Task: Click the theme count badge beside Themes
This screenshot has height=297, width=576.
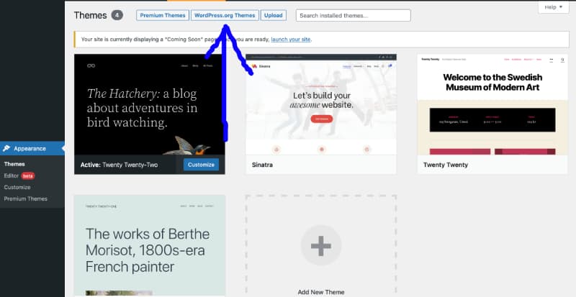Action: point(117,15)
